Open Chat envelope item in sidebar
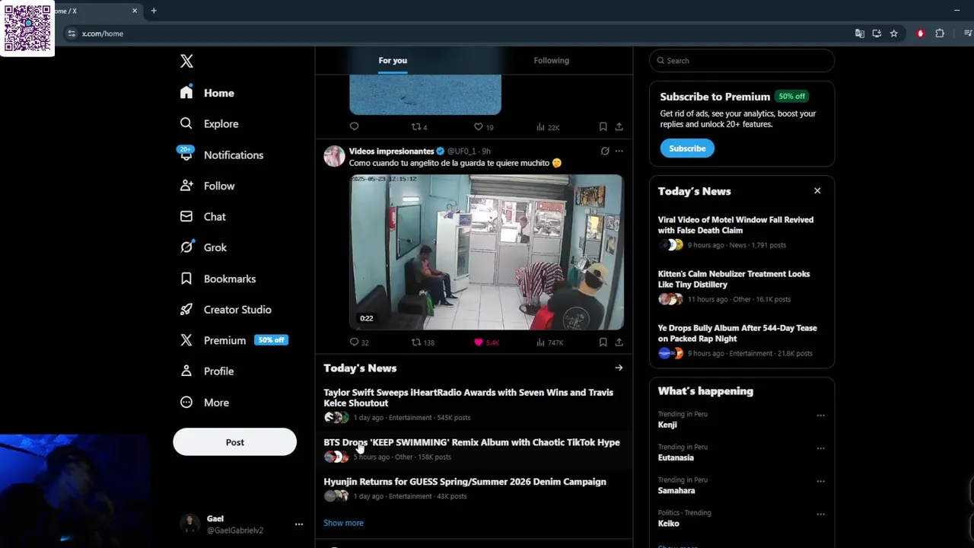This screenshot has height=548, width=974. point(202,217)
